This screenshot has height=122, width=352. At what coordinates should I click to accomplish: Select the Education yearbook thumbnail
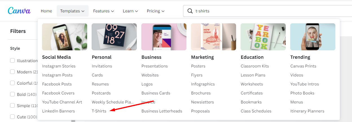[263, 37]
